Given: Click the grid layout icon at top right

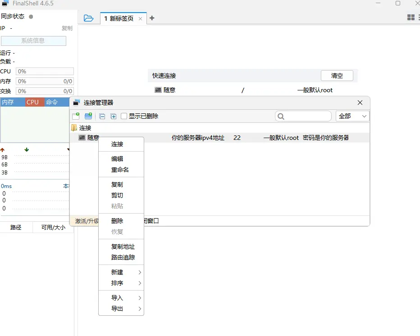Looking at the screenshot, I should coord(411,17).
